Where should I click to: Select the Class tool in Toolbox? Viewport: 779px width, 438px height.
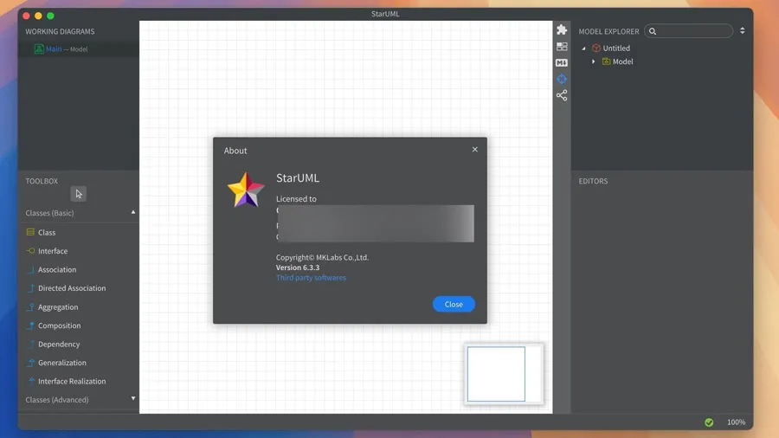[47, 232]
